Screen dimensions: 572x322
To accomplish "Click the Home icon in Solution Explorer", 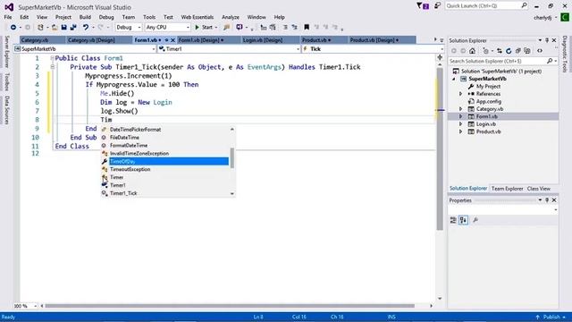I will [472, 51].
